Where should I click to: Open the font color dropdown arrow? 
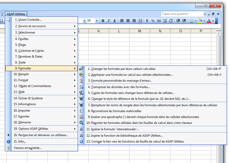click(x=213, y=21)
